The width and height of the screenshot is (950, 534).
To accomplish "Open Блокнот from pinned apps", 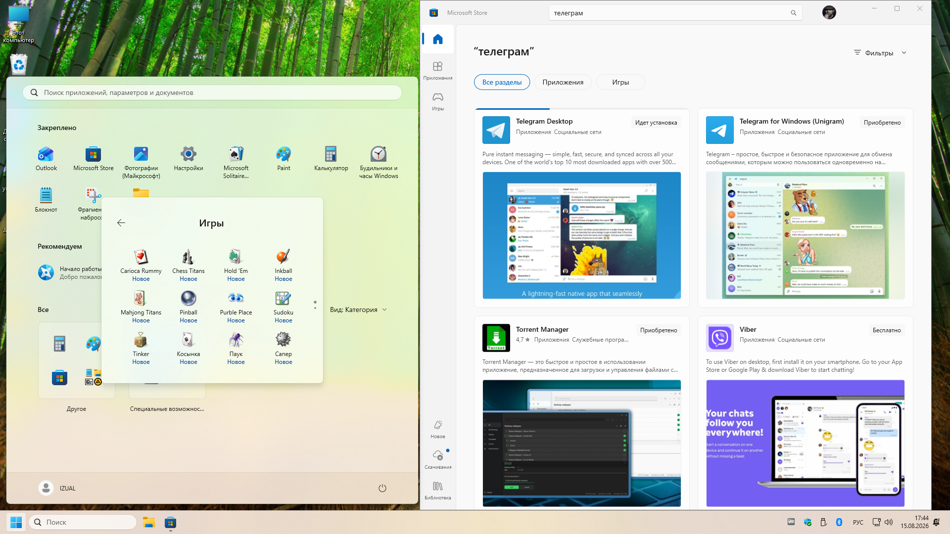I will tap(46, 200).
